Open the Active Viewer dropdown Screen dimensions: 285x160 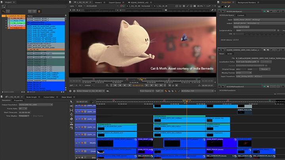click(x=91, y=91)
